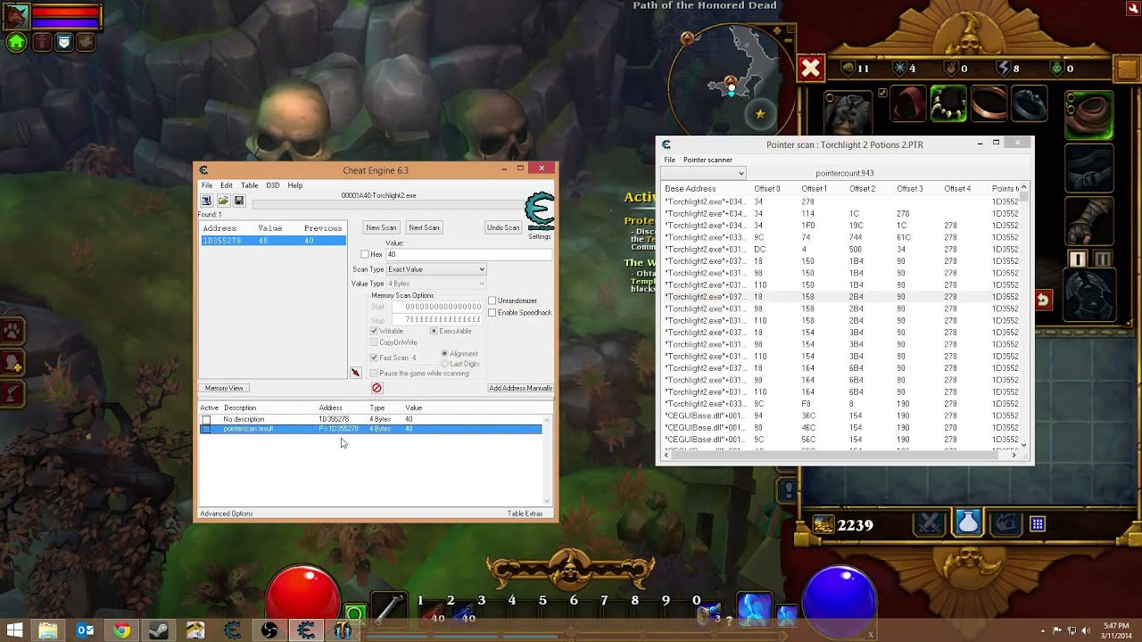The image size is (1142, 642).
Task: Close the game inventory with the red X
Action: 810,69
